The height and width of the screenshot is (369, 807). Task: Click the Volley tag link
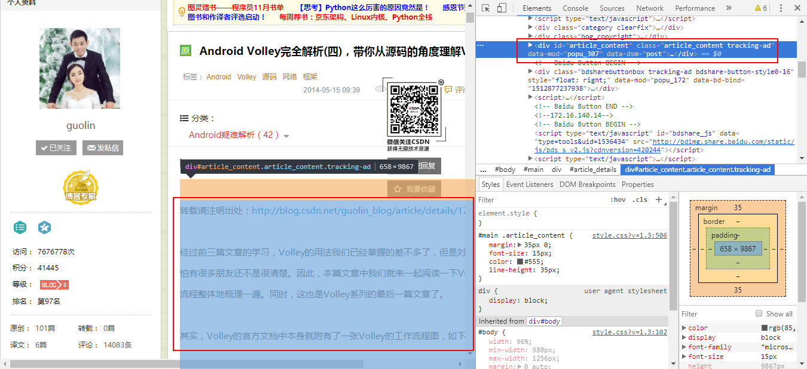coord(246,77)
